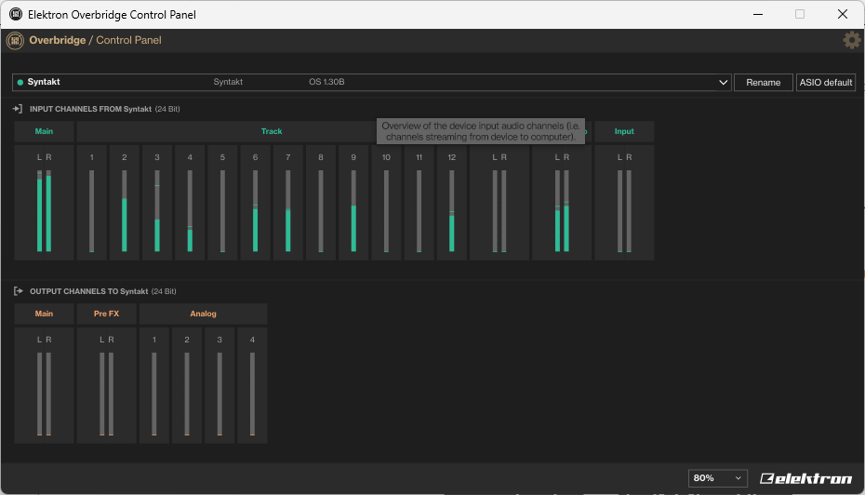The image size is (865, 495).
Task: Click the output channels arrow icon
Action: 18,291
